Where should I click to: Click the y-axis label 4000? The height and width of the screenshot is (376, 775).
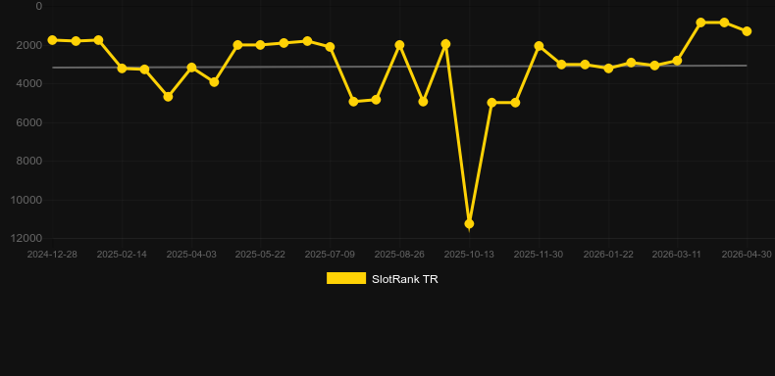pyautogui.click(x=30, y=83)
